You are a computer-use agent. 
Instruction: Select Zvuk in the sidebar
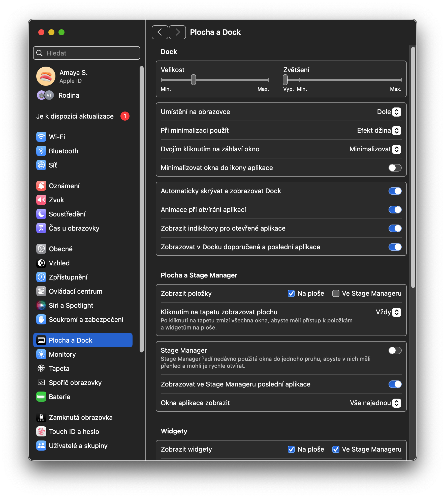83,200
